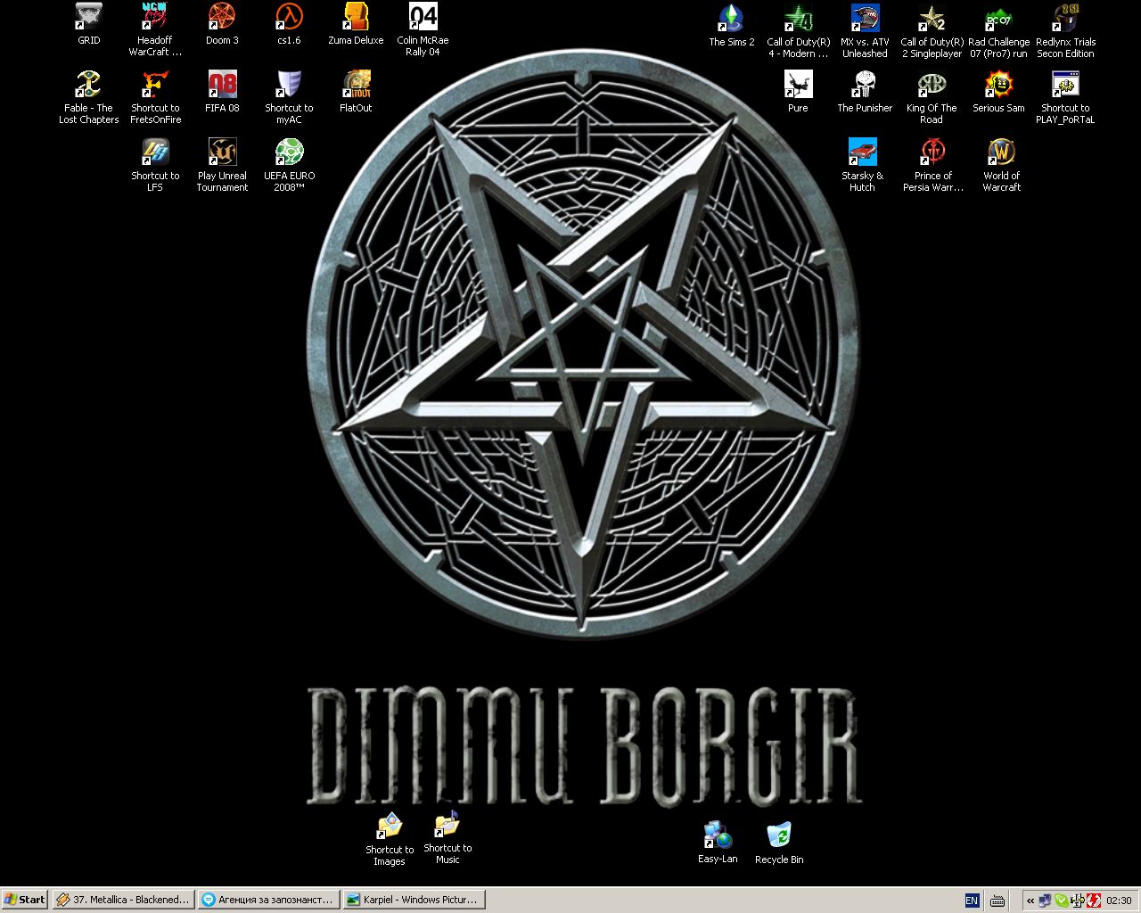Click the taskbar clock showing 02:30

(1119, 901)
